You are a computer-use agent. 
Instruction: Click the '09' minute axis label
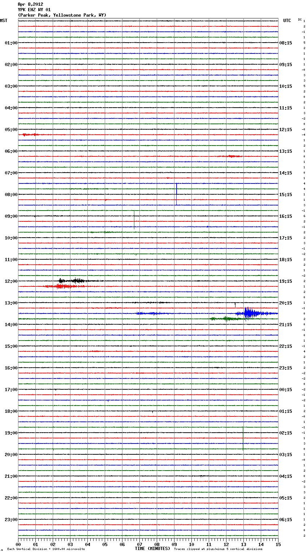174,544
